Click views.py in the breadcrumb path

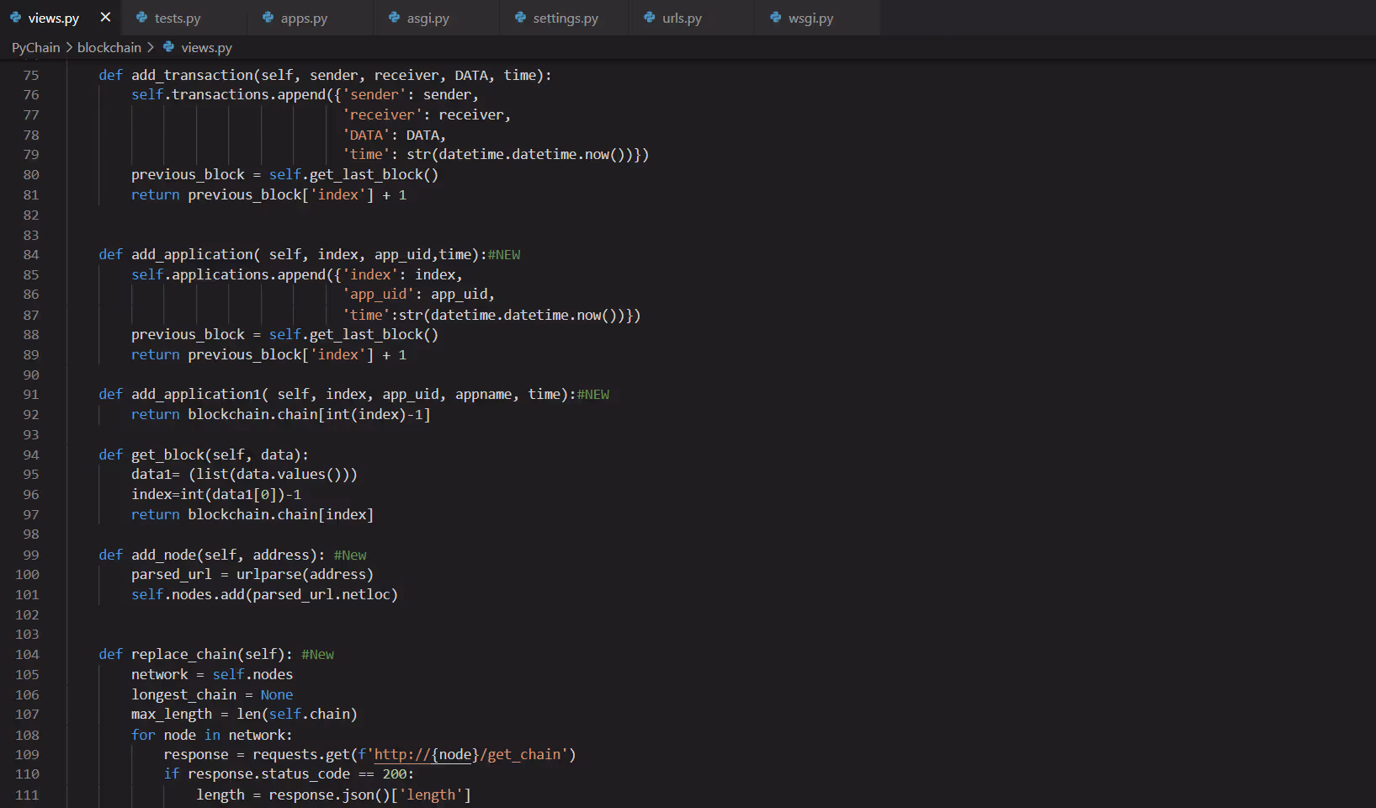pos(206,47)
